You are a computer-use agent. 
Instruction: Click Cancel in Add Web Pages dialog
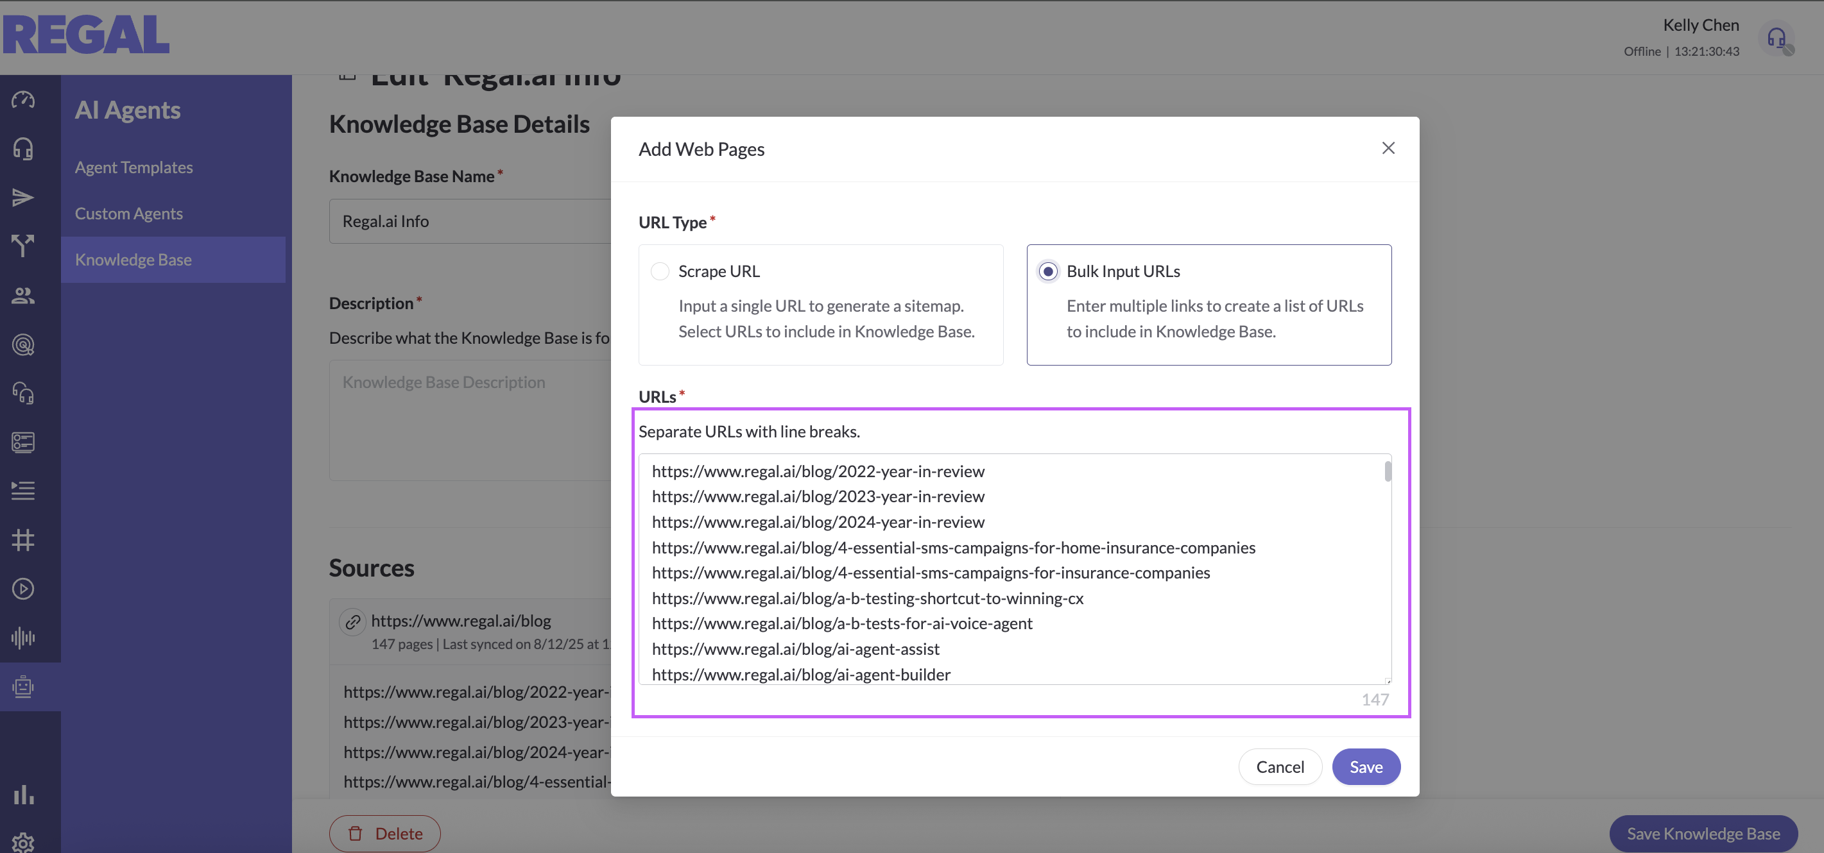point(1280,766)
